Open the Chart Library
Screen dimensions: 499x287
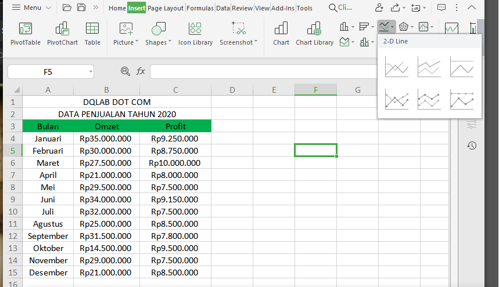pyautogui.click(x=314, y=34)
